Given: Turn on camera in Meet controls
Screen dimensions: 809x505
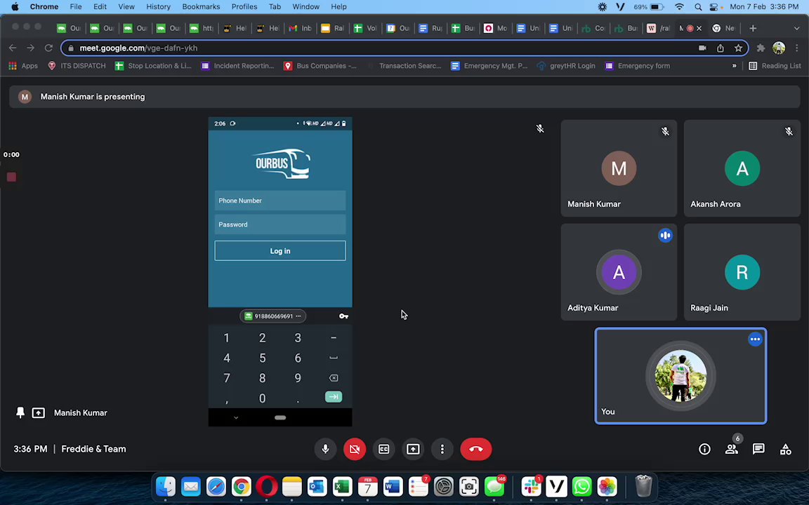Looking at the screenshot, I should [355, 449].
